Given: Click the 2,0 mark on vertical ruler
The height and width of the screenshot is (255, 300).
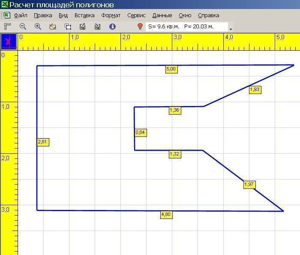Looking at the screenshot, I should 5,158.
